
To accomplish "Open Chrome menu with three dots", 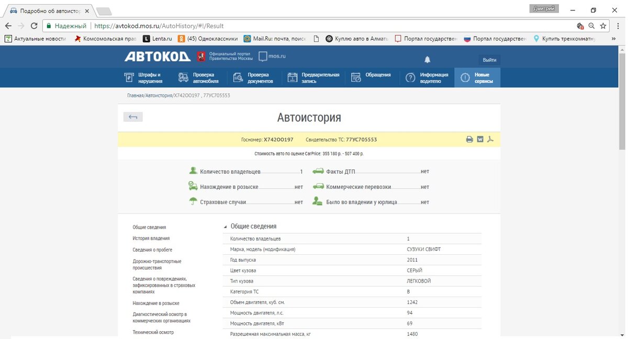I will [x=615, y=26].
